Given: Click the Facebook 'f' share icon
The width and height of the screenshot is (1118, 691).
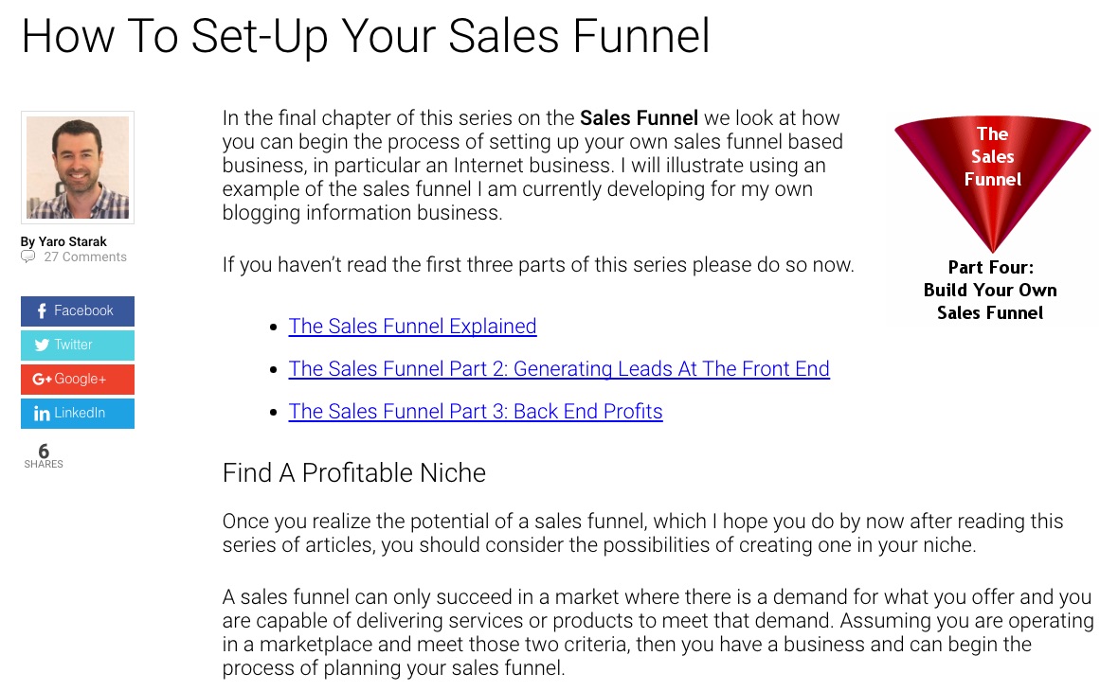Looking at the screenshot, I should [42, 311].
